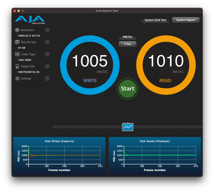Switch units to F/Sec
214x192 pixels.
(128, 44)
